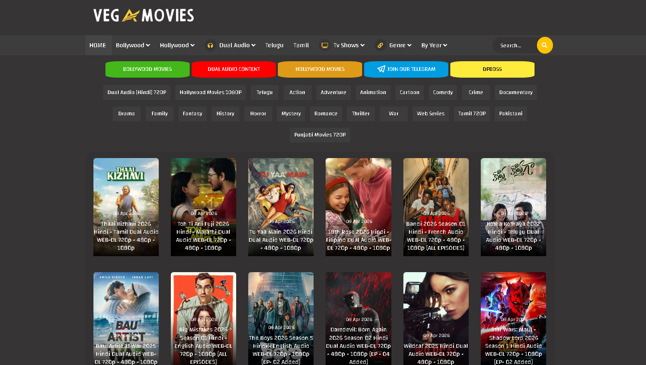Click the yellow search magnifier button

(545, 45)
